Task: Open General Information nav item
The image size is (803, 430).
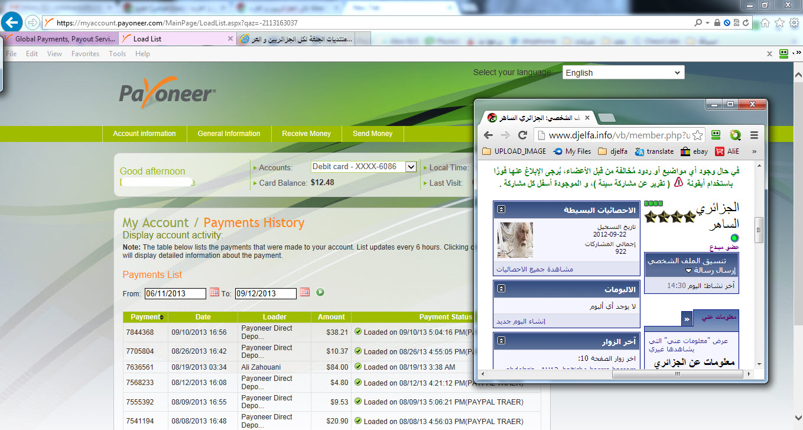Action: click(x=229, y=134)
